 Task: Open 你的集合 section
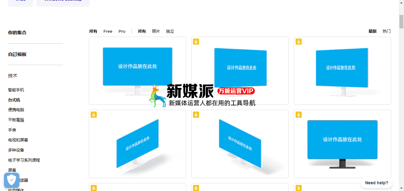pyautogui.click(x=17, y=33)
